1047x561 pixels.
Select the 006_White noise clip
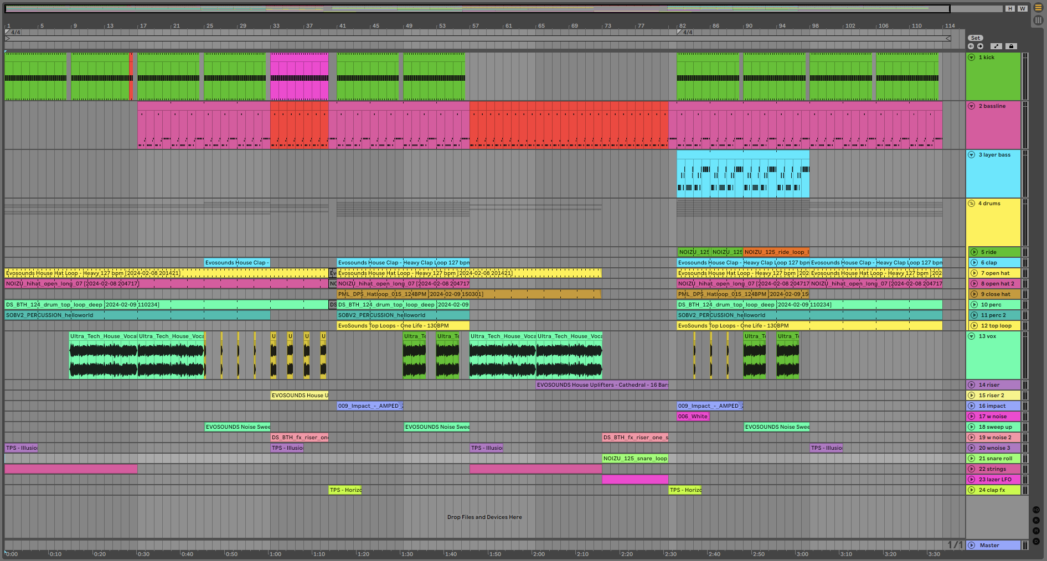pos(693,417)
